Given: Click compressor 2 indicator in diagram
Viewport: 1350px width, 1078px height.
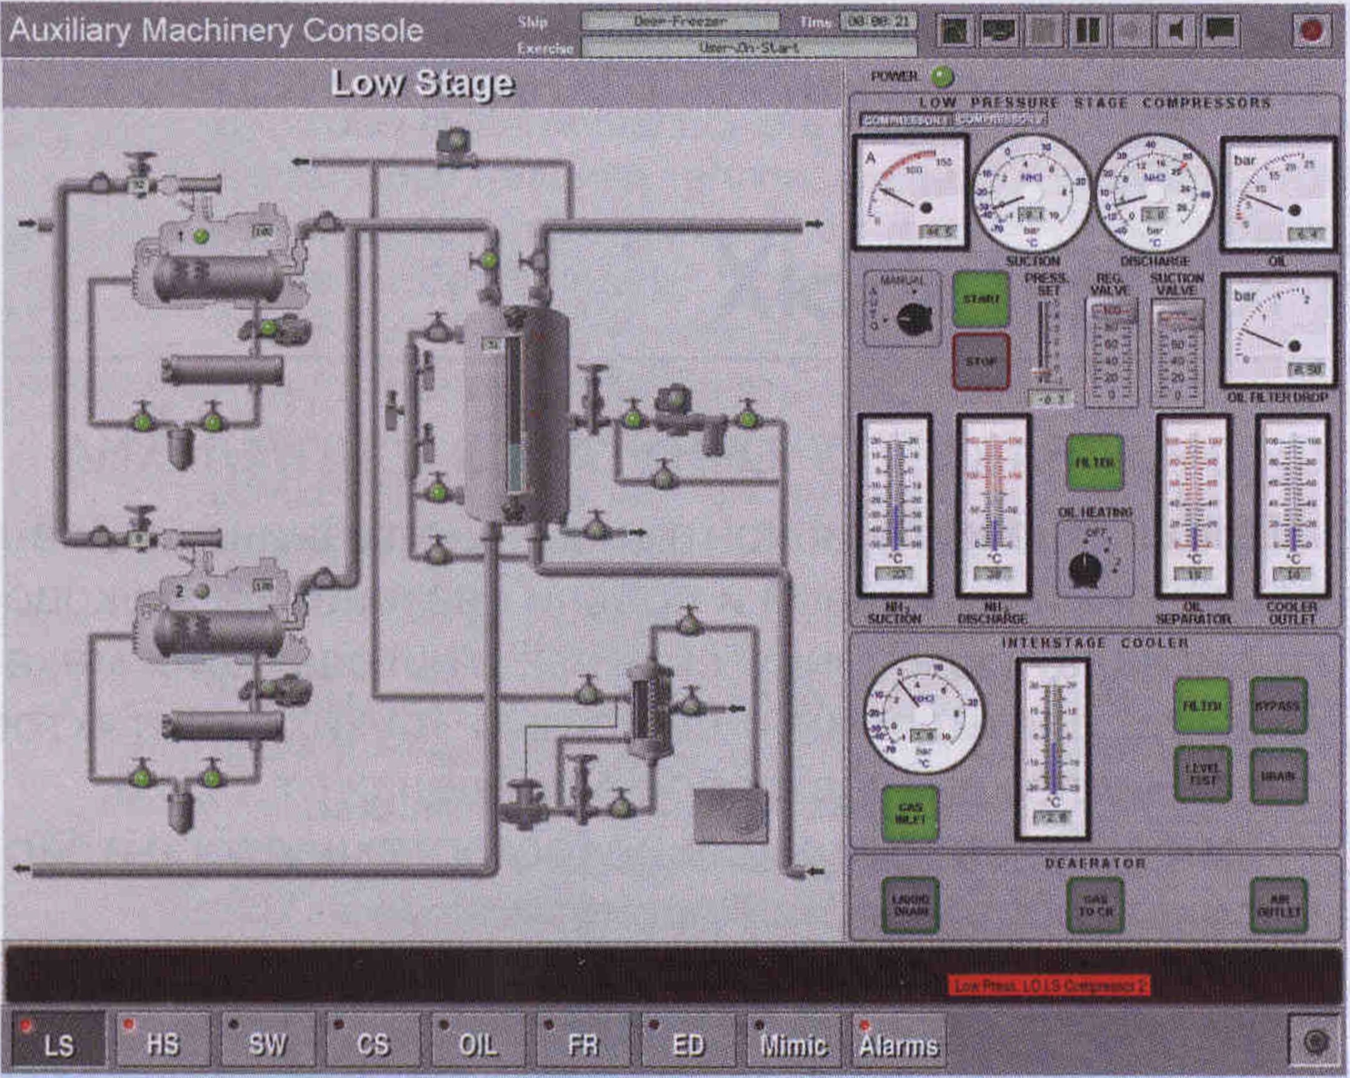Looking at the screenshot, I should 201,591.
